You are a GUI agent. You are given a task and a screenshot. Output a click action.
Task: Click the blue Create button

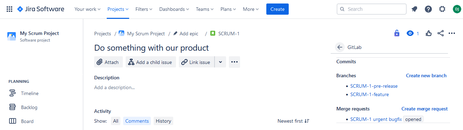point(278,9)
